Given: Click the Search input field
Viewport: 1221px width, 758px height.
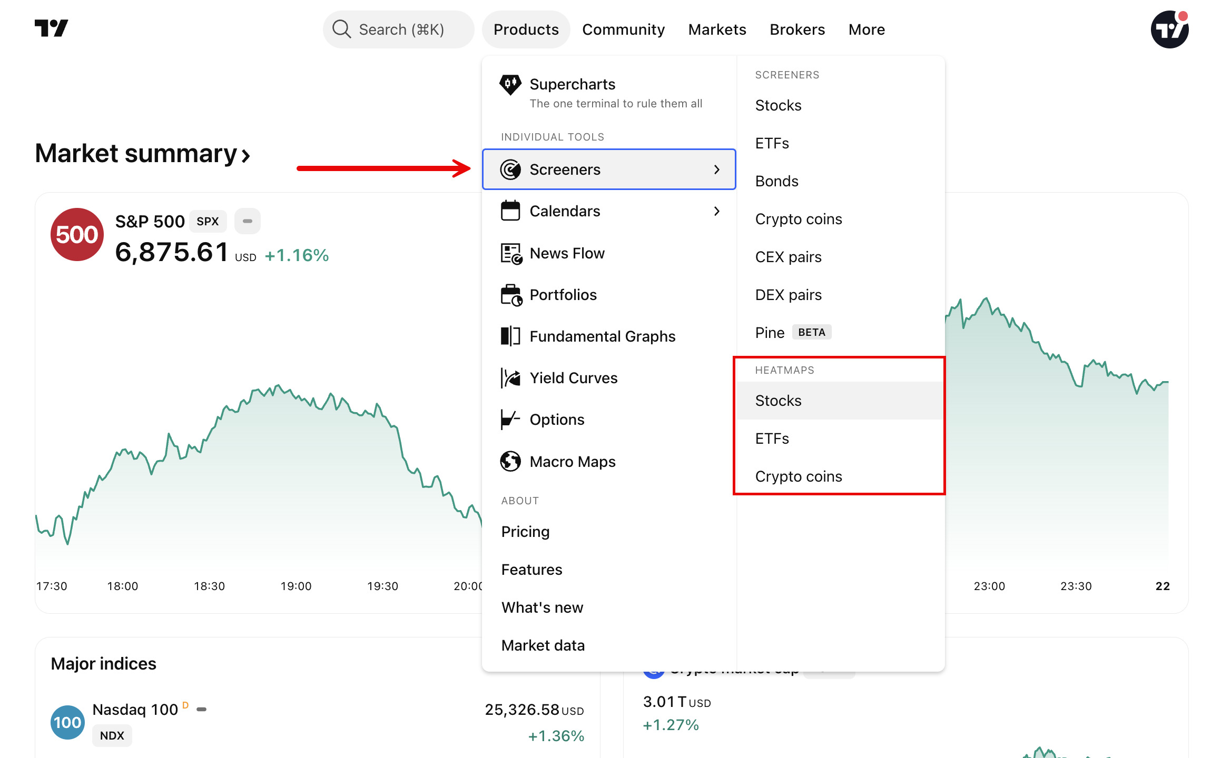Looking at the screenshot, I should click(x=399, y=29).
